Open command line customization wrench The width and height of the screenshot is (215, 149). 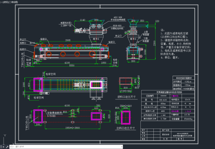point(7,147)
